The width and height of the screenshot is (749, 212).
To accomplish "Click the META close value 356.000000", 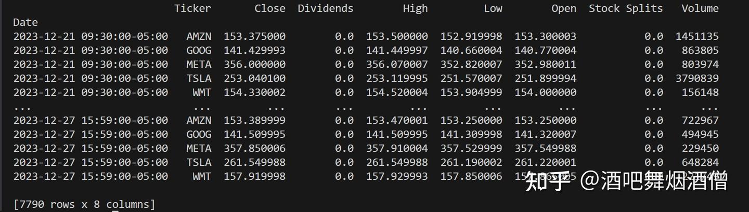I will click(x=254, y=64).
